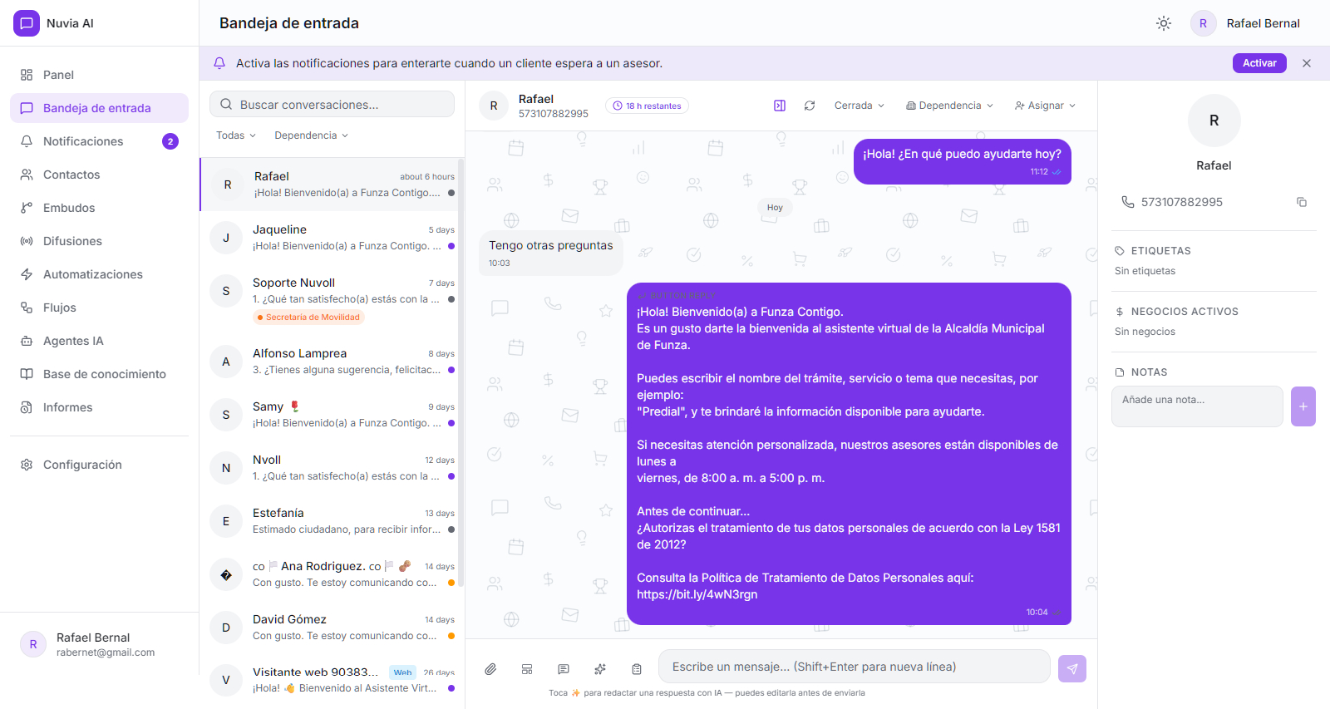Click the NEGOCIOS ACTIVOS section header
The width and height of the screenshot is (1330, 709).
[1185, 312]
